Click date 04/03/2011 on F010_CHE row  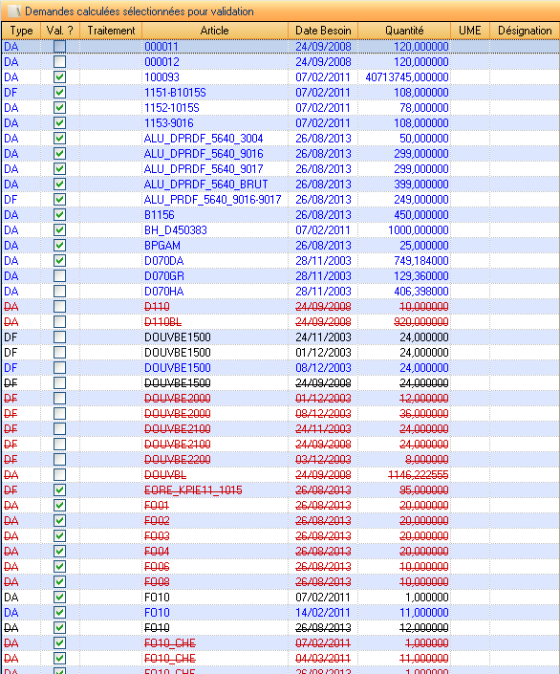tap(323, 658)
